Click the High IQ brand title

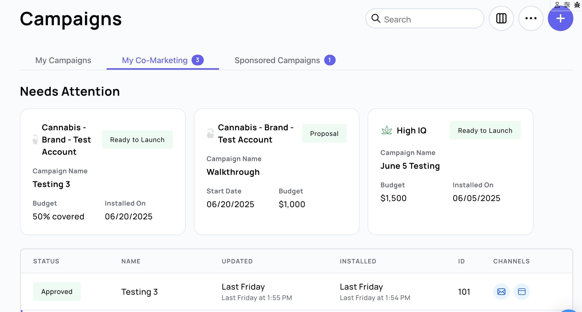tap(412, 130)
